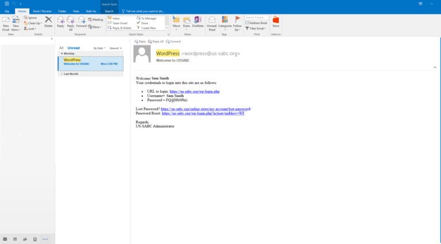Open the Lost Password link in email
Screen dimensions: 441x244
coord(206,109)
